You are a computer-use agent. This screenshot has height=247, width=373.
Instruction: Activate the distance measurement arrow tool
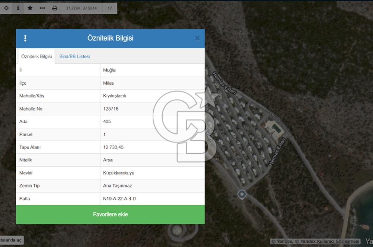click(42, 8)
